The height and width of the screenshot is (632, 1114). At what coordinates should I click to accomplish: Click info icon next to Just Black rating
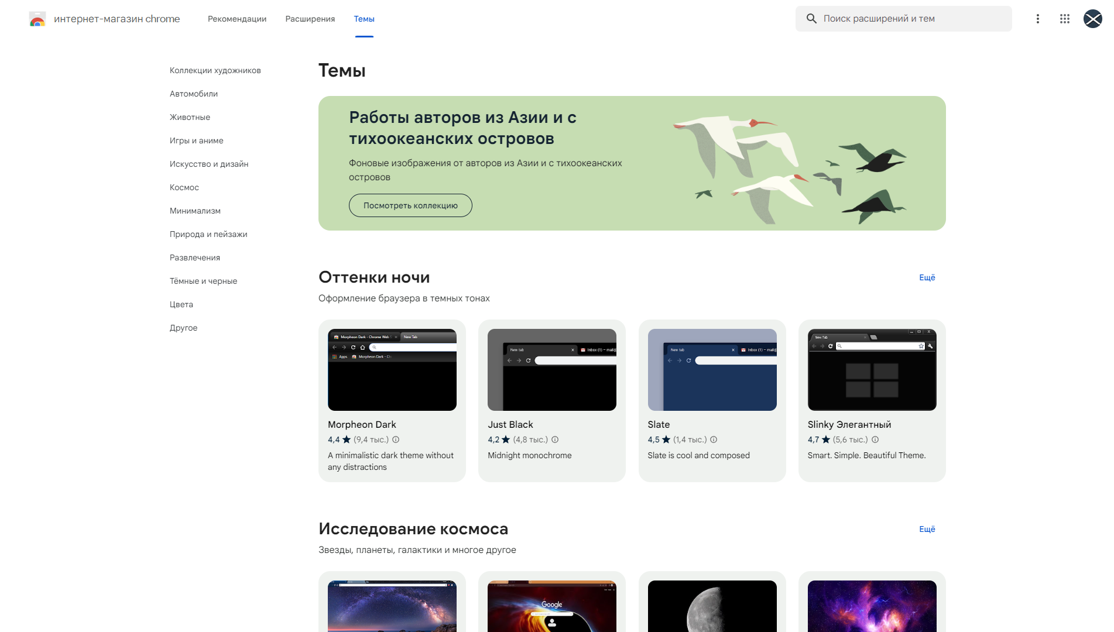[x=555, y=439]
